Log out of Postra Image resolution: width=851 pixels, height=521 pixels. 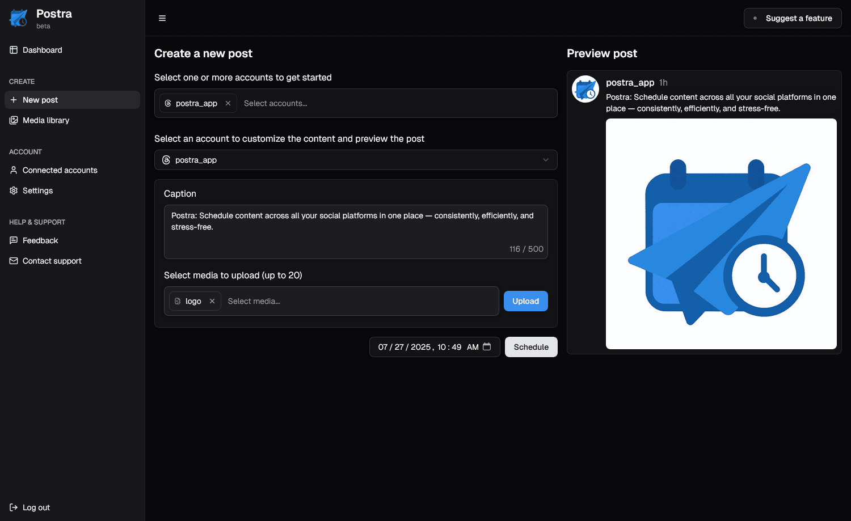[x=72, y=507]
